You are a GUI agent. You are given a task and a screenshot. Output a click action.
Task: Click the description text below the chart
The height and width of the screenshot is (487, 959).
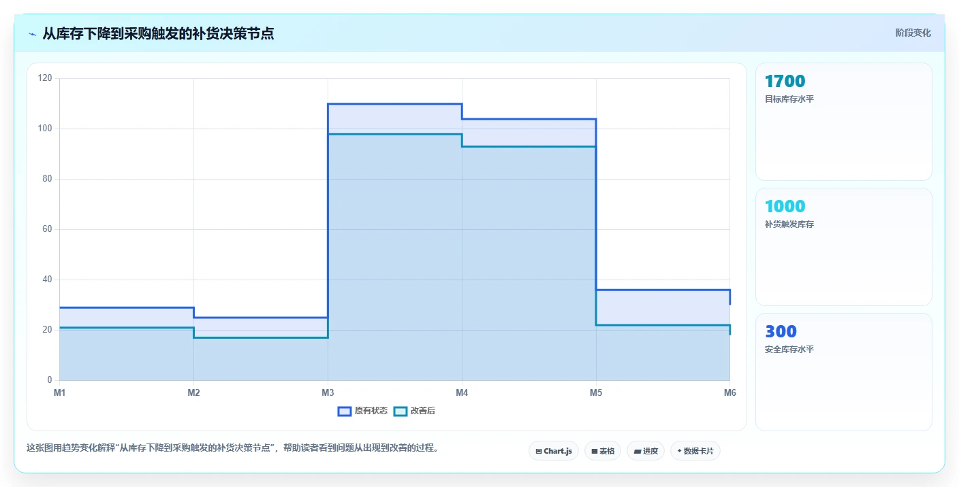pyautogui.click(x=234, y=448)
